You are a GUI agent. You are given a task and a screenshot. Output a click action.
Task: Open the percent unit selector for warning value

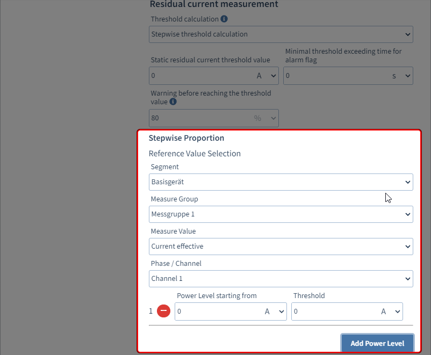pyautogui.click(x=265, y=118)
